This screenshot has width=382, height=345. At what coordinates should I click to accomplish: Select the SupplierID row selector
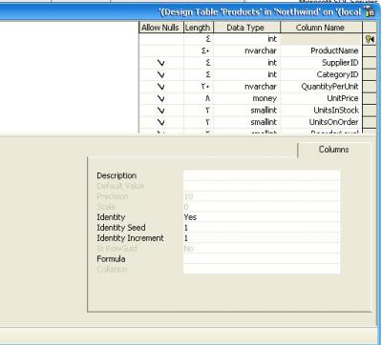pos(370,63)
